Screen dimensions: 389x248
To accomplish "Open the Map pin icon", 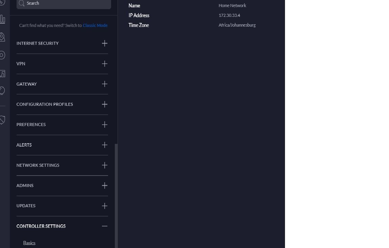I will click(2, 37).
